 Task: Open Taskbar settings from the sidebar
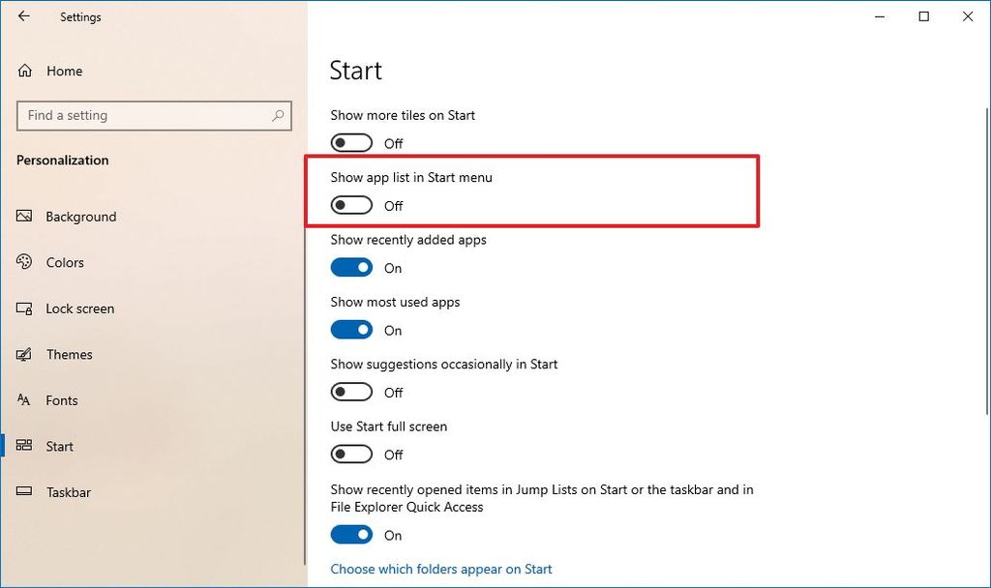(x=68, y=492)
